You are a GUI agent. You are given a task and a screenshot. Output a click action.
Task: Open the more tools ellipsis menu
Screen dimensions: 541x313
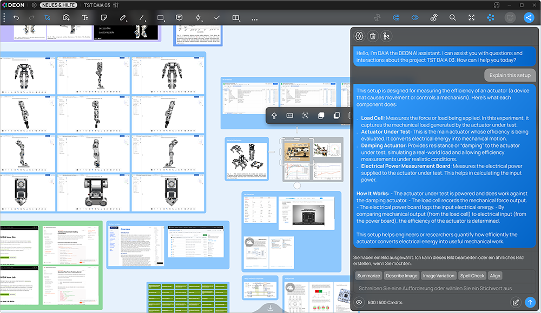255,19
